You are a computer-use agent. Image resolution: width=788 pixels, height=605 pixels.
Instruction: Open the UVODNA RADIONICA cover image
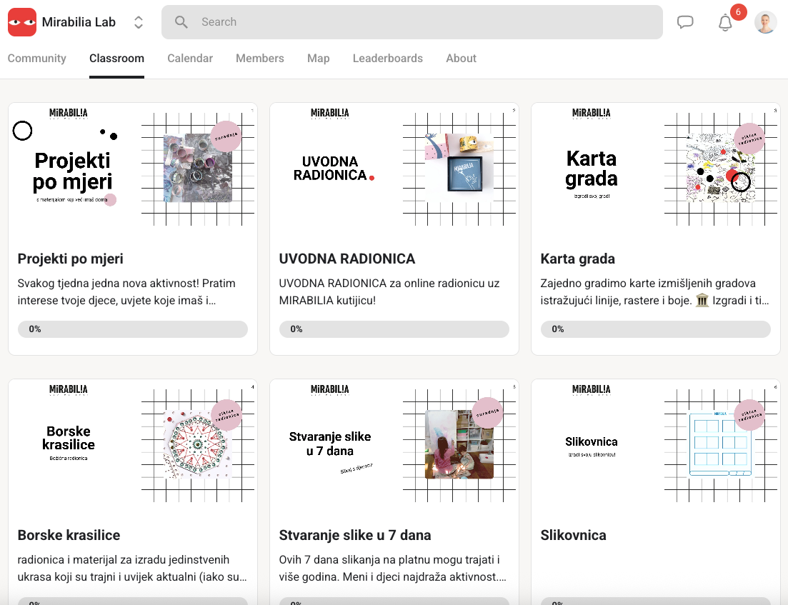(394, 172)
